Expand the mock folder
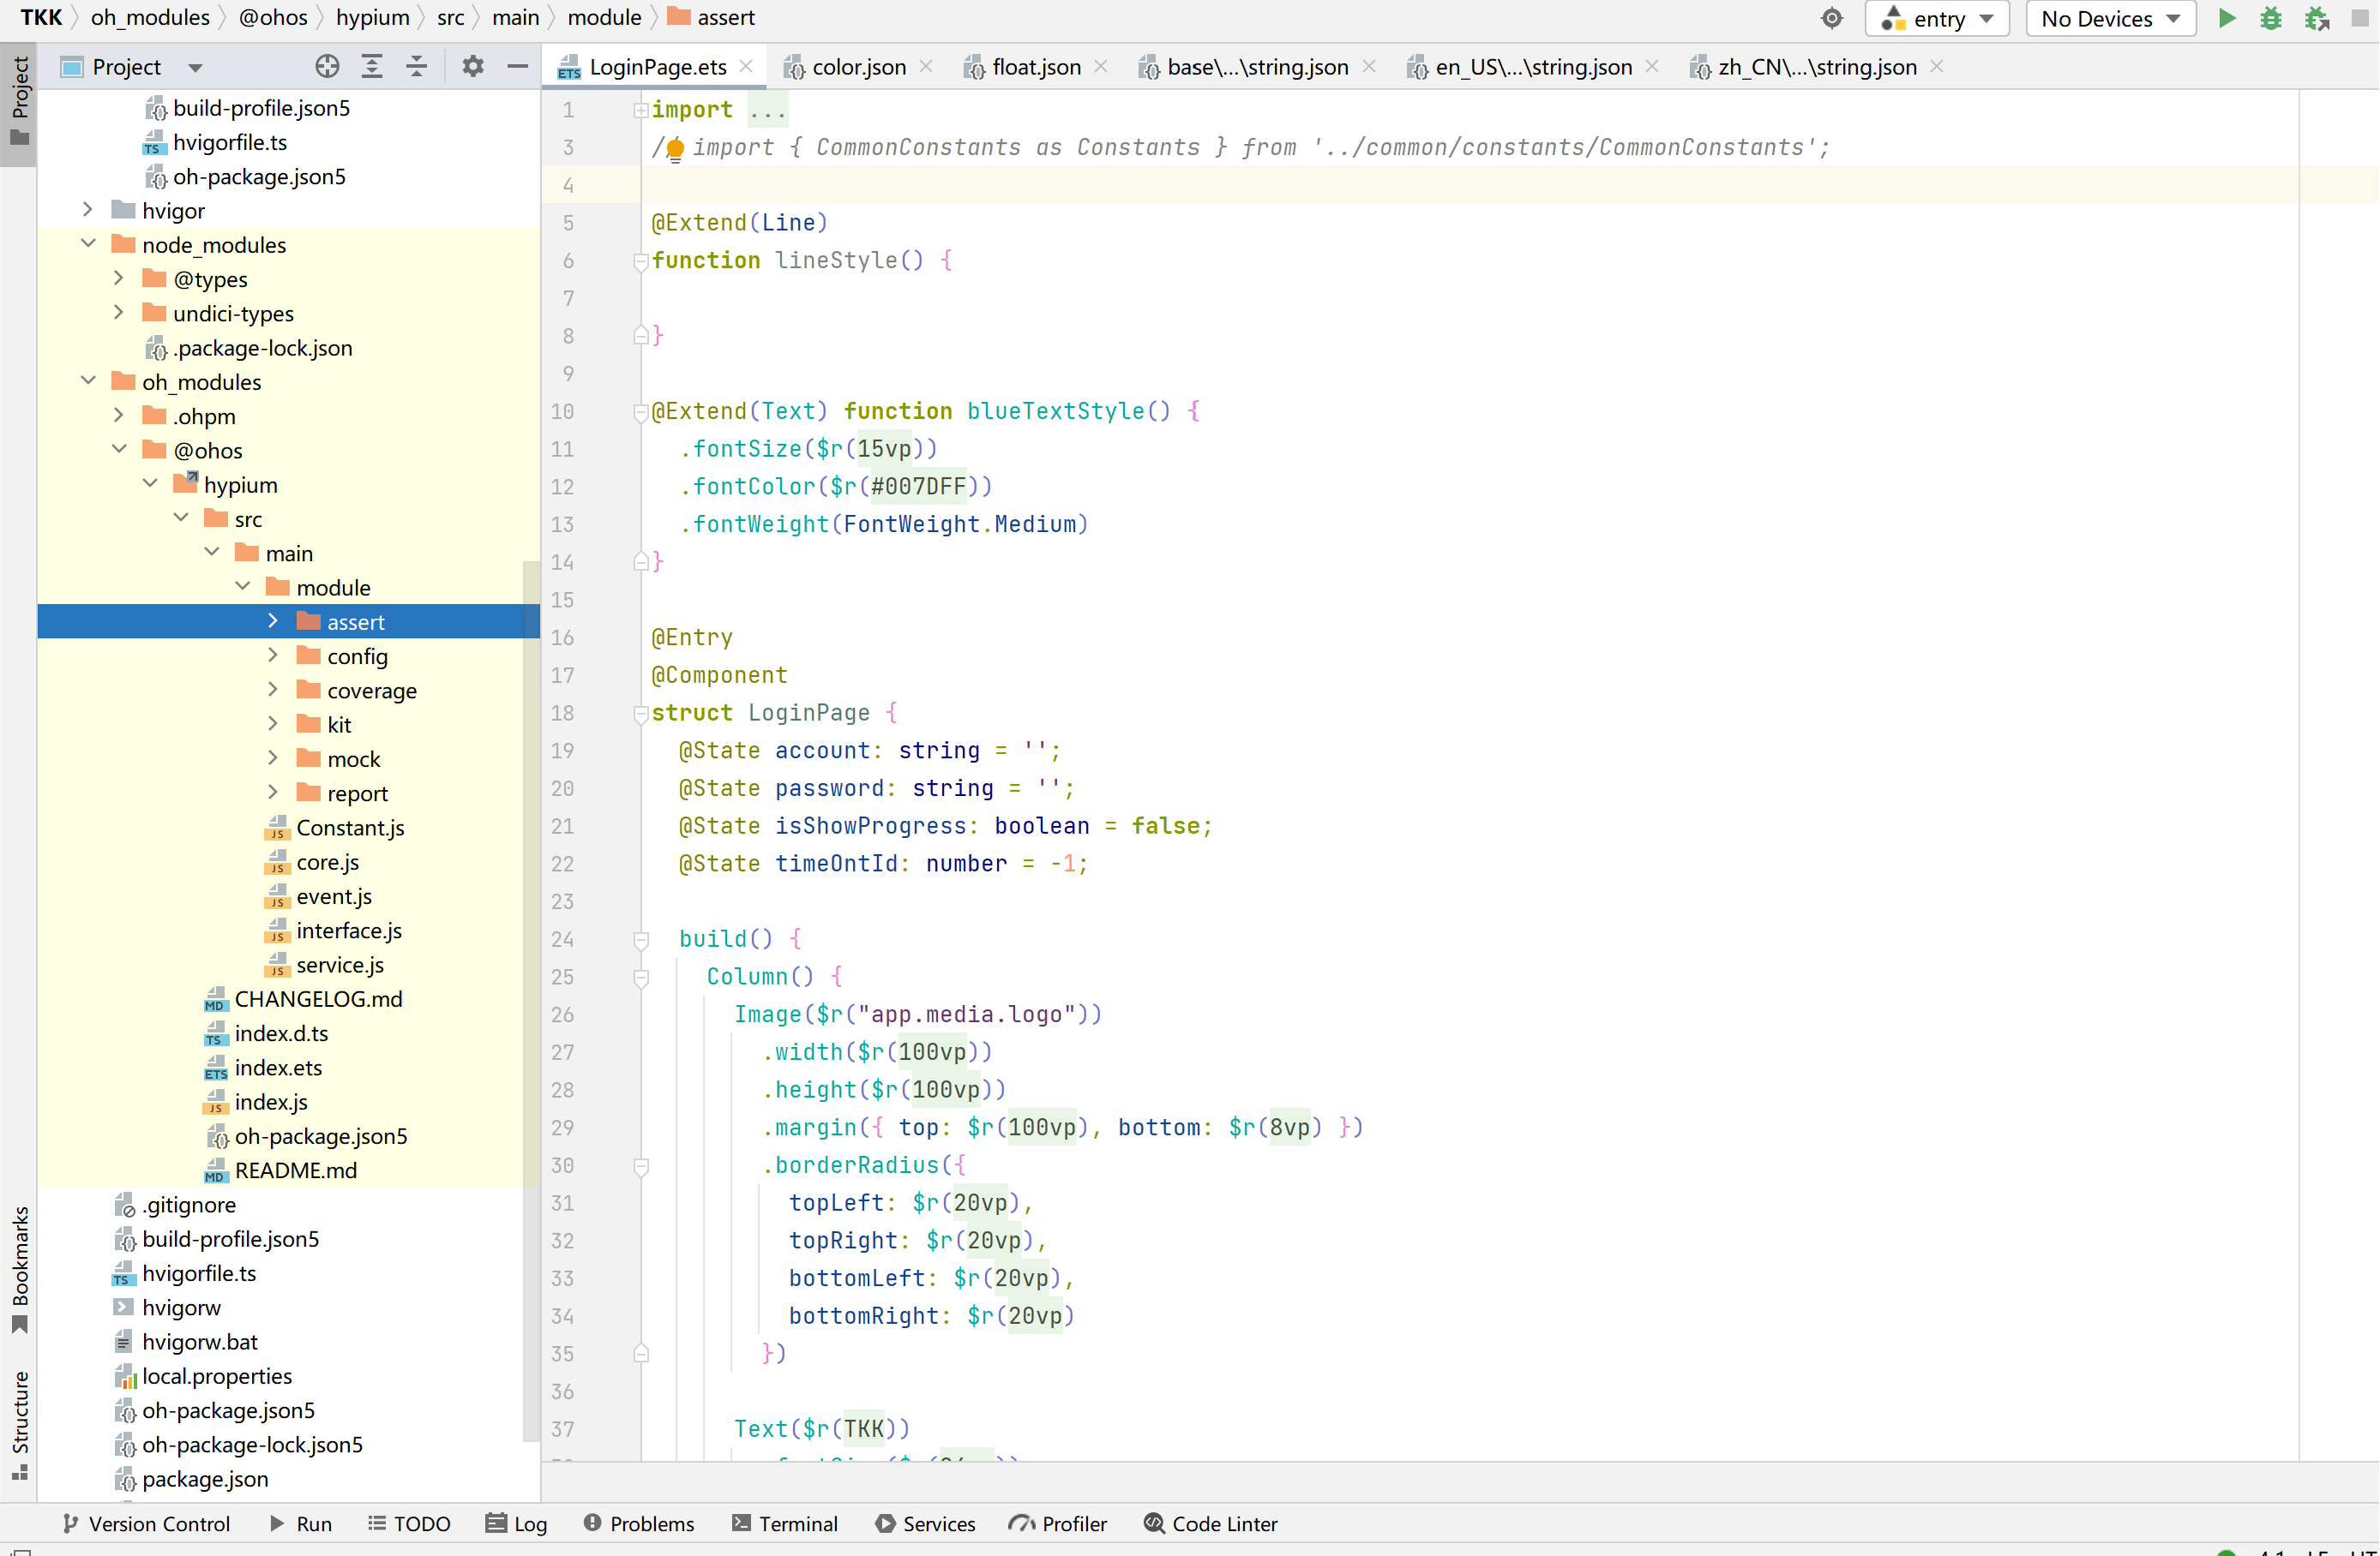The height and width of the screenshot is (1556, 2380). click(273, 757)
